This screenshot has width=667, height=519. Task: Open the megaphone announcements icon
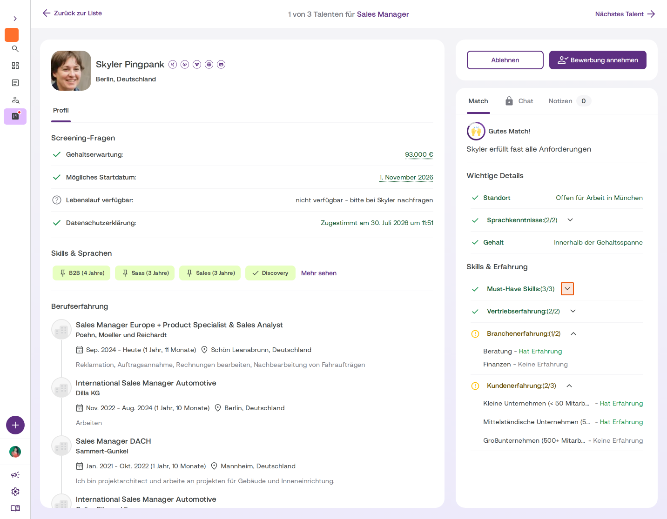coord(15,475)
